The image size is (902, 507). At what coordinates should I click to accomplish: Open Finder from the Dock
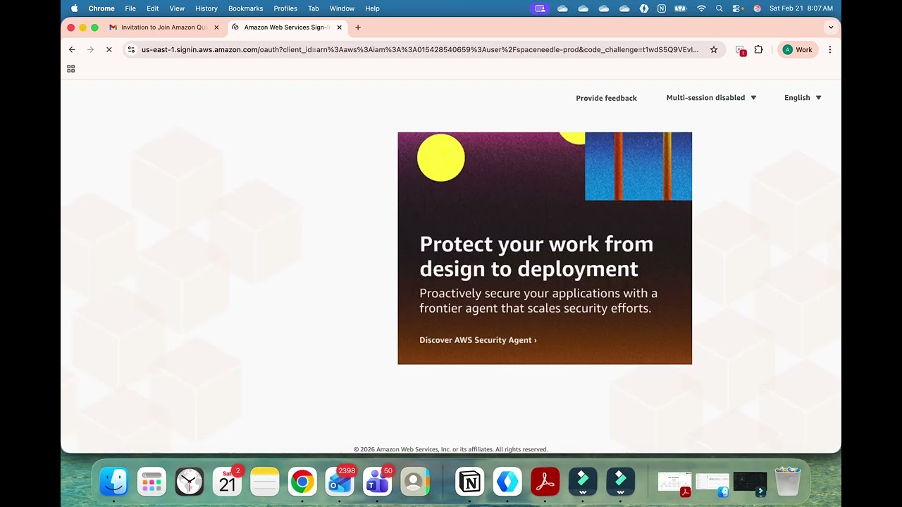[x=113, y=482]
